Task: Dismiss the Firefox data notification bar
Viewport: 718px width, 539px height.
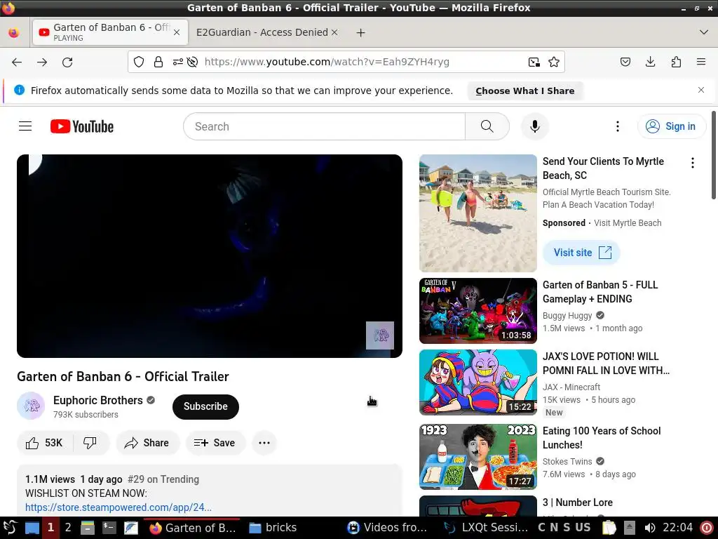Action: (x=701, y=90)
